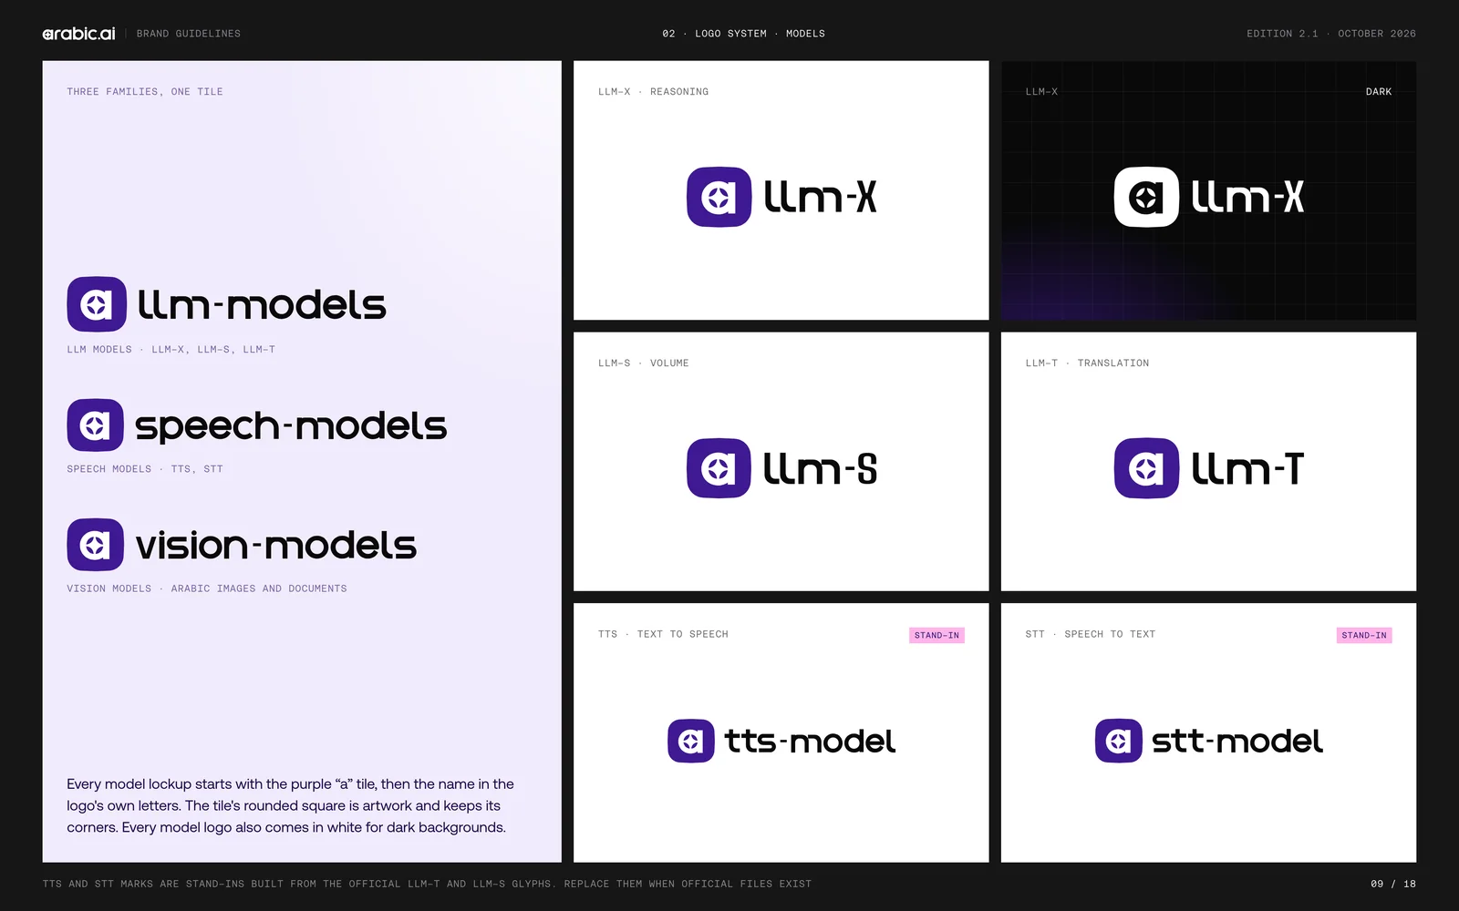Select the llm-S wordmark
1459x911 pixels.
(820, 468)
